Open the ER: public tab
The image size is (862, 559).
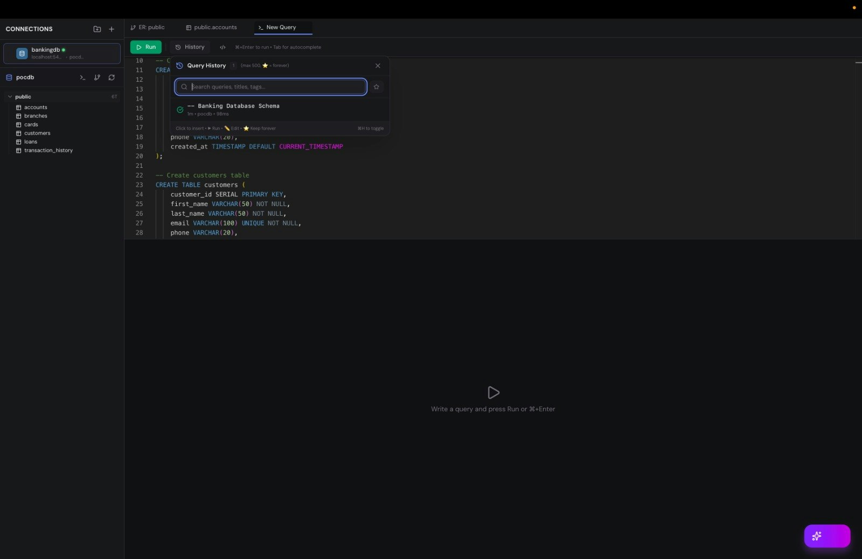[x=147, y=27]
